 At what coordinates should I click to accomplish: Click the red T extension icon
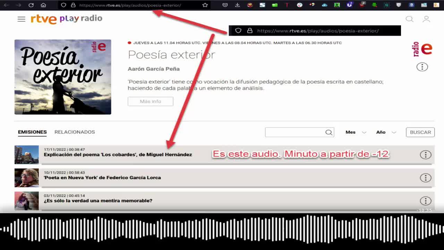point(287,5)
